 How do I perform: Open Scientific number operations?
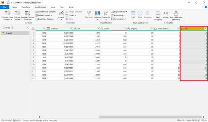106,16
